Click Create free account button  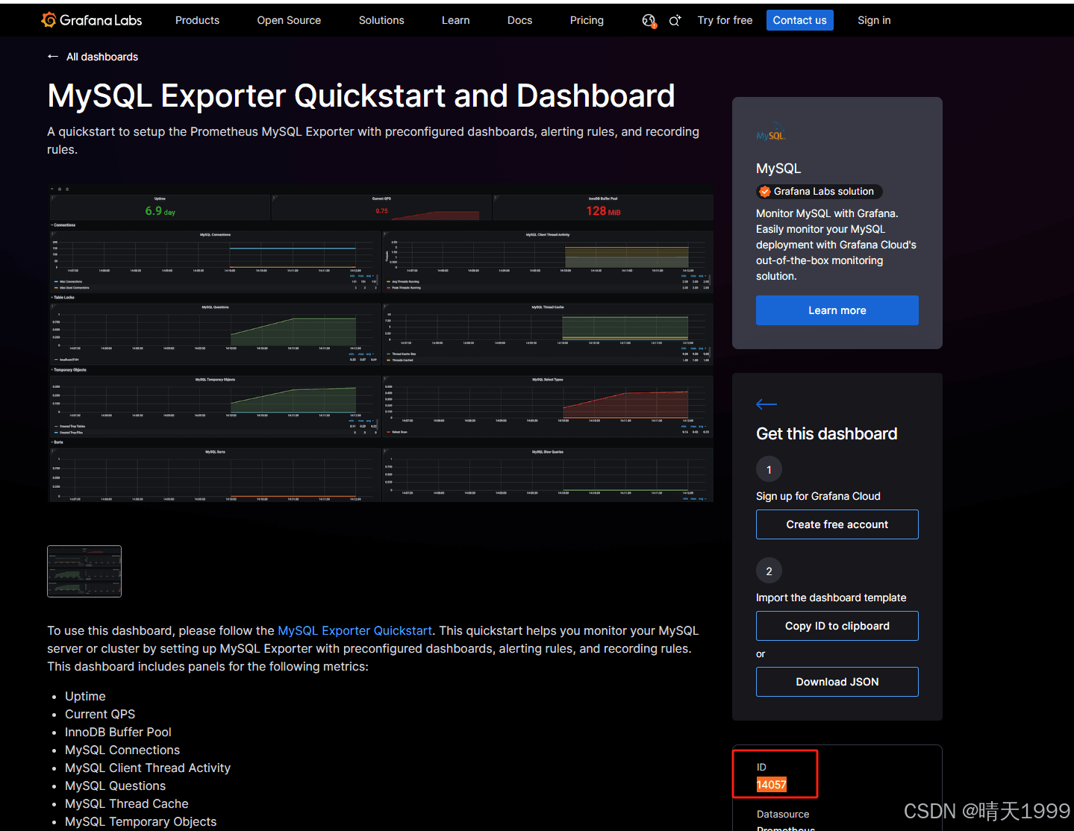[837, 524]
